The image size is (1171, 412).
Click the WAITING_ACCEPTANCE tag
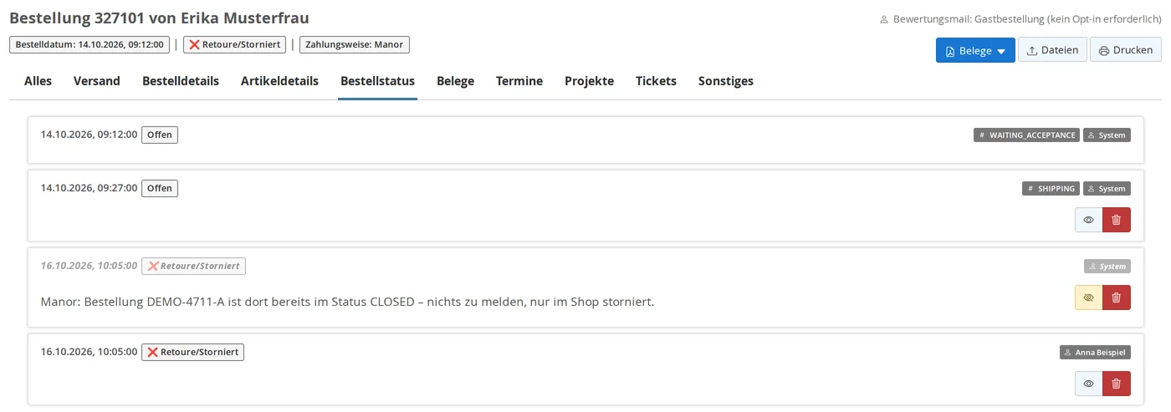(1026, 135)
